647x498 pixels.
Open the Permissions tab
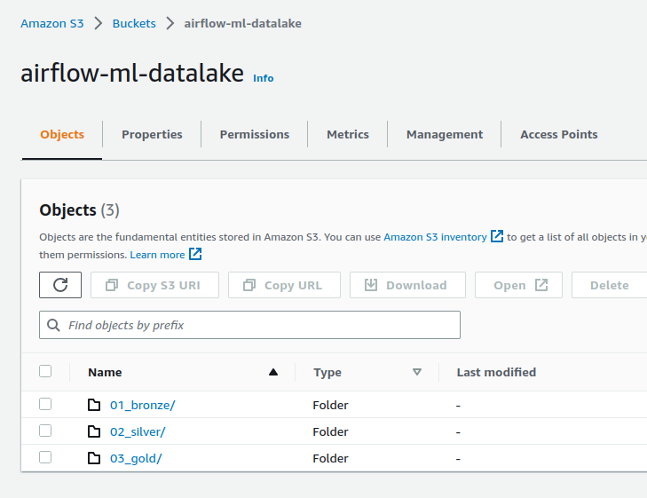(x=255, y=135)
